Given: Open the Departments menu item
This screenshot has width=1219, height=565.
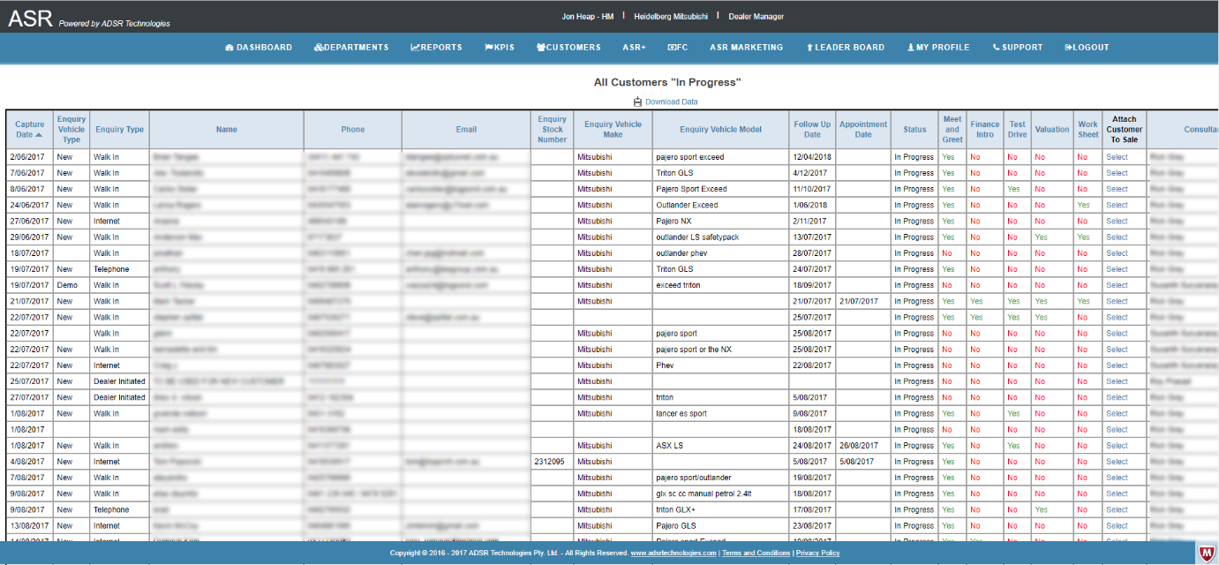Looking at the screenshot, I should [x=351, y=48].
